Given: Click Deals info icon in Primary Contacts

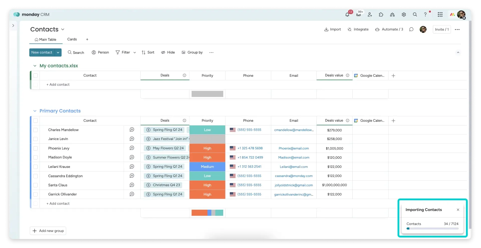Looking at the screenshot, I should click(x=184, y=120).
